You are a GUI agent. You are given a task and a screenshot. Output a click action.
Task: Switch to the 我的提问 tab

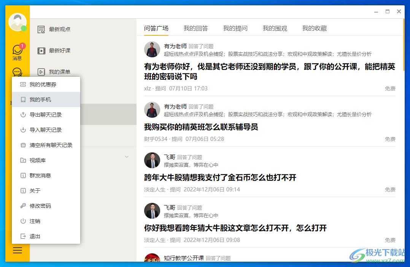point(235,28)
